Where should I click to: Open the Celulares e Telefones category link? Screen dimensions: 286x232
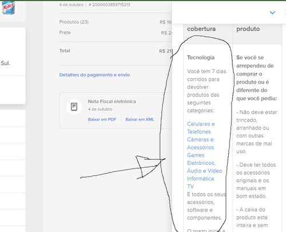point(201,128)
